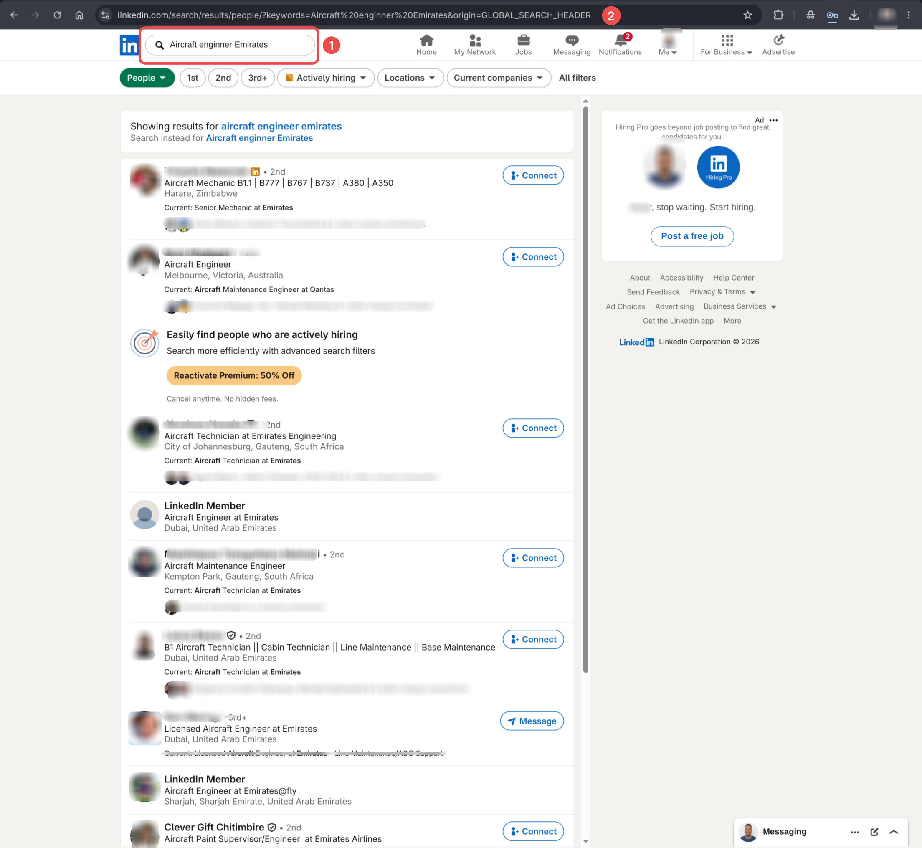Go to Home in LinkedIn navigation
Screen dimensions: 922x848
pyautogui.click(x=426, y=45)
